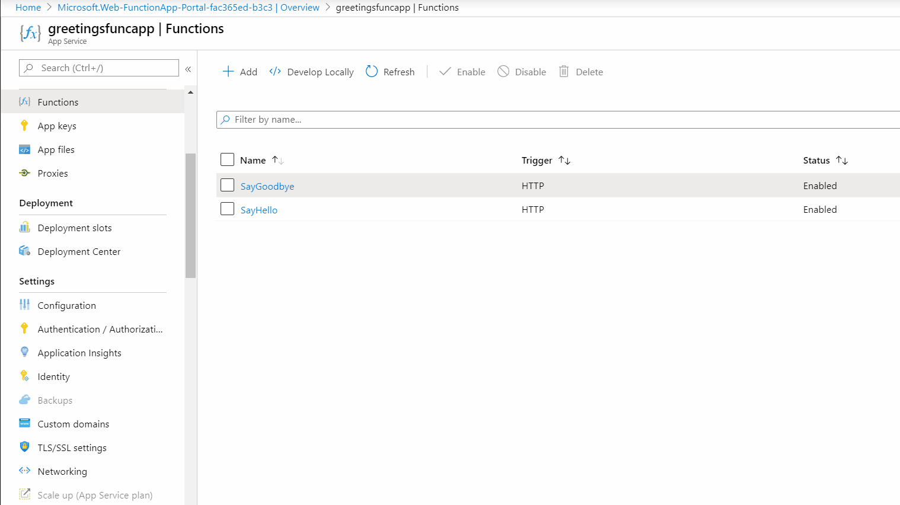Check the SayGoodbye row checkbox
Image resolution: width=900 pixels, height=505 pixels.
(227, 185)
